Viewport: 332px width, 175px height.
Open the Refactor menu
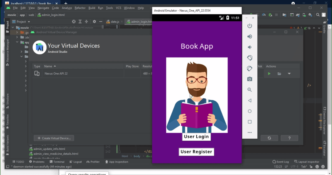click(80, 8)
